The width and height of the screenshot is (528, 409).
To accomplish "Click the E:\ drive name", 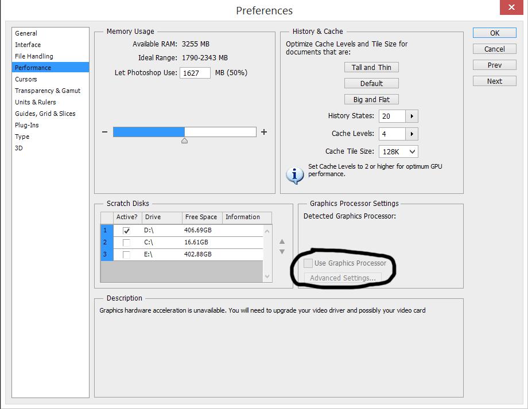I will 148,254.
